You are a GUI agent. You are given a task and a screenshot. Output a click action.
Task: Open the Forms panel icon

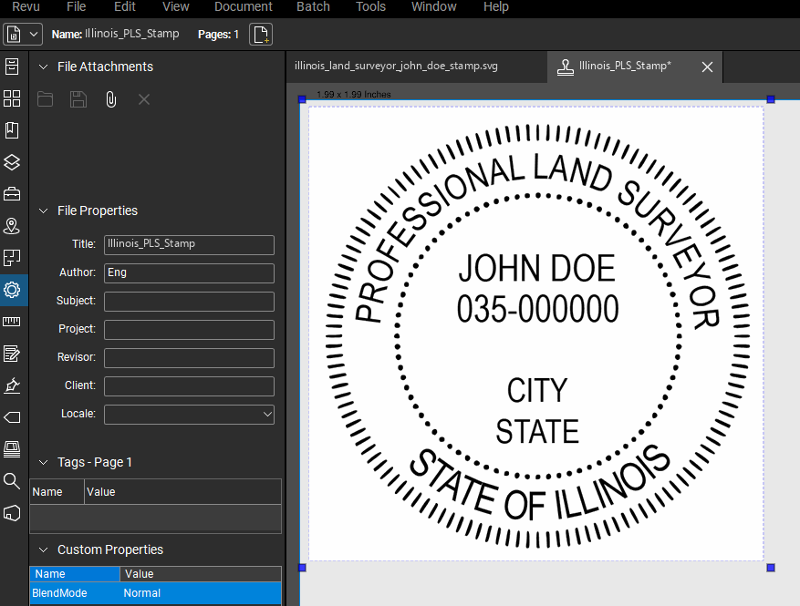pyautogui.click(x=12, y=354)
